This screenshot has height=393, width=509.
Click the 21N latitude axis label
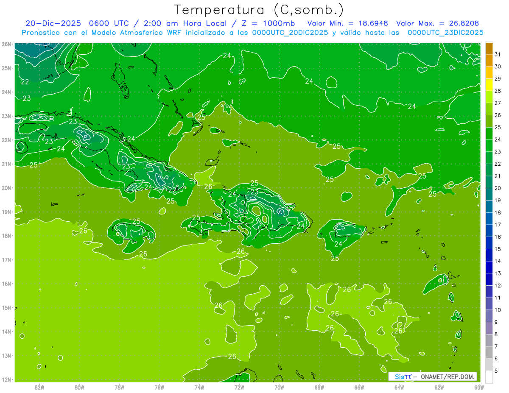click(x=6, y=164)
